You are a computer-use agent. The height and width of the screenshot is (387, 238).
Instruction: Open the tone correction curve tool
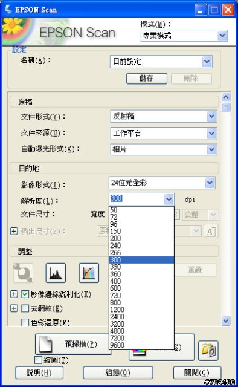coord(89,273)
